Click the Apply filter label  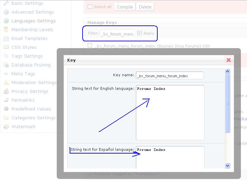149,33
